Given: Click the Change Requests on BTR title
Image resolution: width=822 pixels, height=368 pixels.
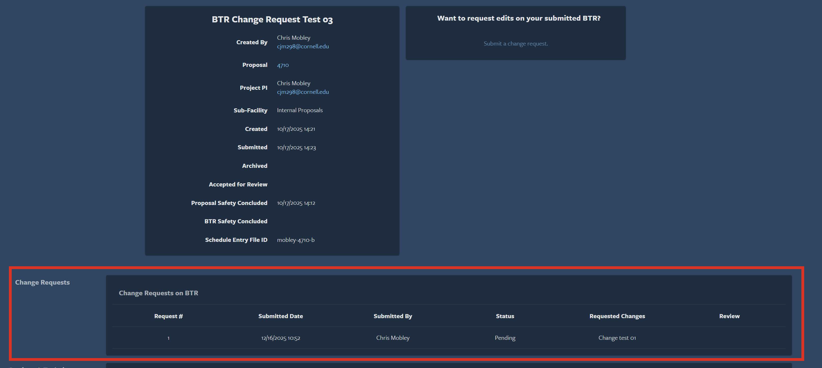Looking at the screenshot, I should 158,293.
